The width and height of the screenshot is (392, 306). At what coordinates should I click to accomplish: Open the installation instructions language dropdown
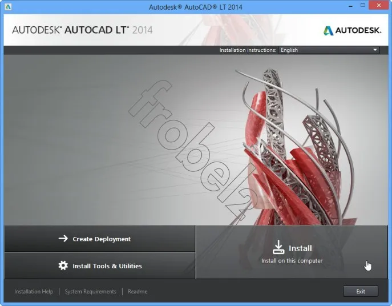(x=329, y=50)
